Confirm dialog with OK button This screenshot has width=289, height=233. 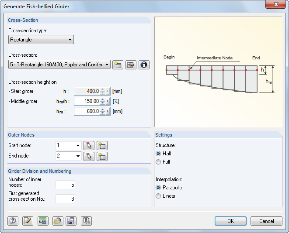click(230, 221)
